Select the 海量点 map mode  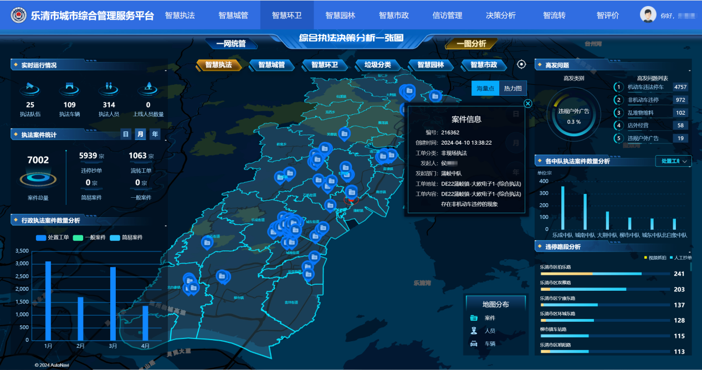[x=485, y=88]
